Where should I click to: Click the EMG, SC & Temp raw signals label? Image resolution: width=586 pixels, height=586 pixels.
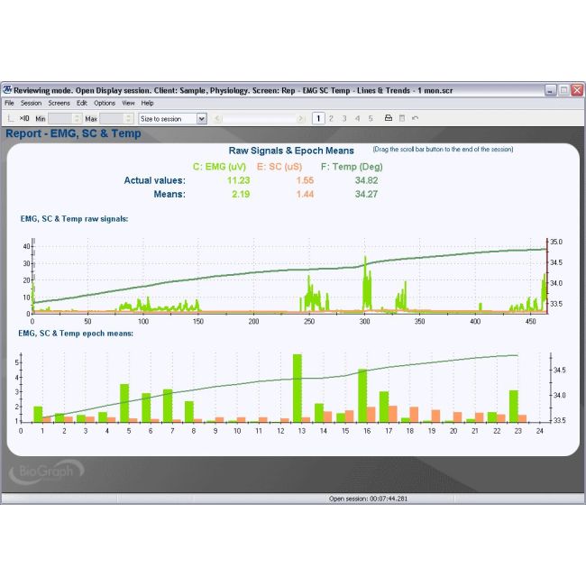74,219
